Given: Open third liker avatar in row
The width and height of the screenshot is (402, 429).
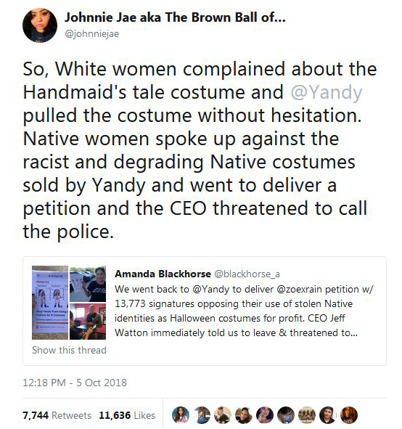Looking at the screenshot, I should (223, 415).
